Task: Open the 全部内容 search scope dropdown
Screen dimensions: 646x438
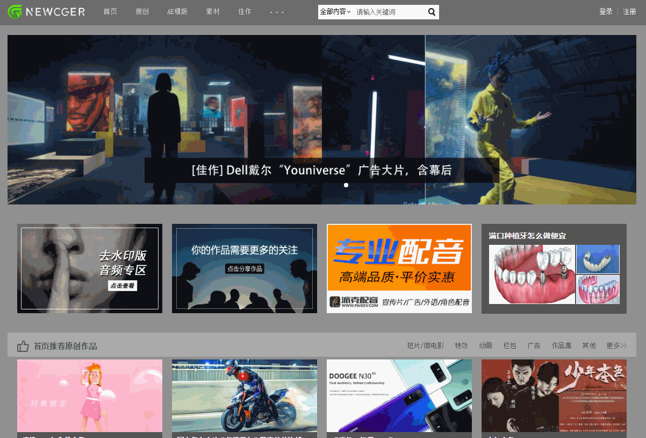Action: [335, 12]
